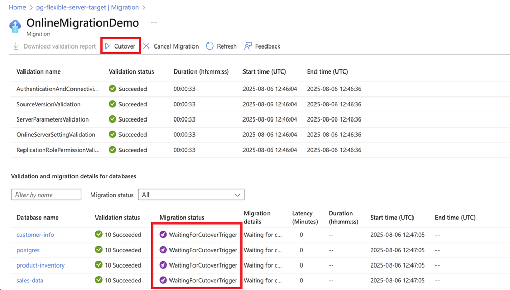The width and height of the screenshot is (510, 290).
Task: Click start time 2025-08-06 12:47:05 in sales-data row
Action: (x=397, y=280)
